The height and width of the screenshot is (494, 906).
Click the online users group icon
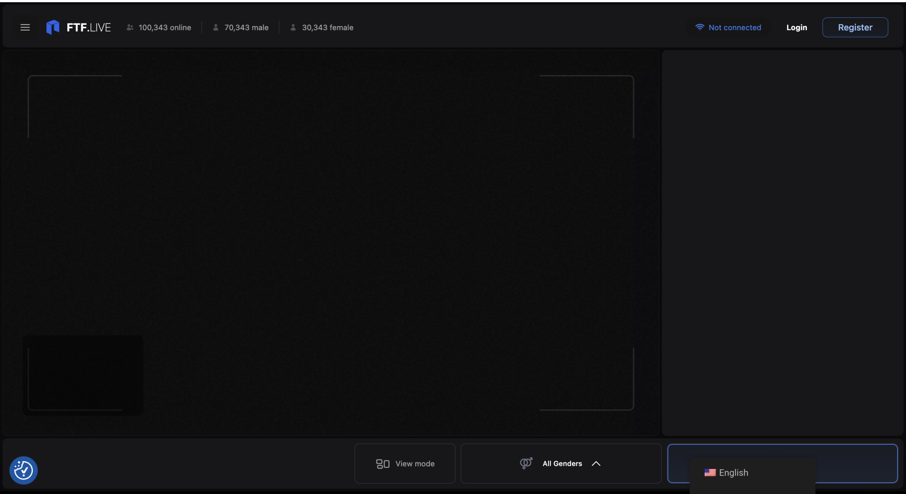130,27
